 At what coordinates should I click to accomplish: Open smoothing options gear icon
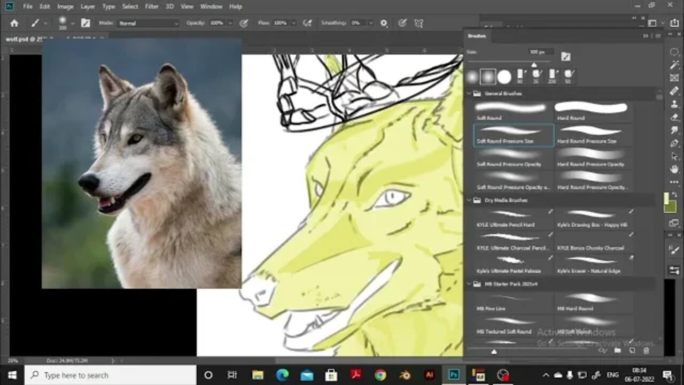coord(384,23)
